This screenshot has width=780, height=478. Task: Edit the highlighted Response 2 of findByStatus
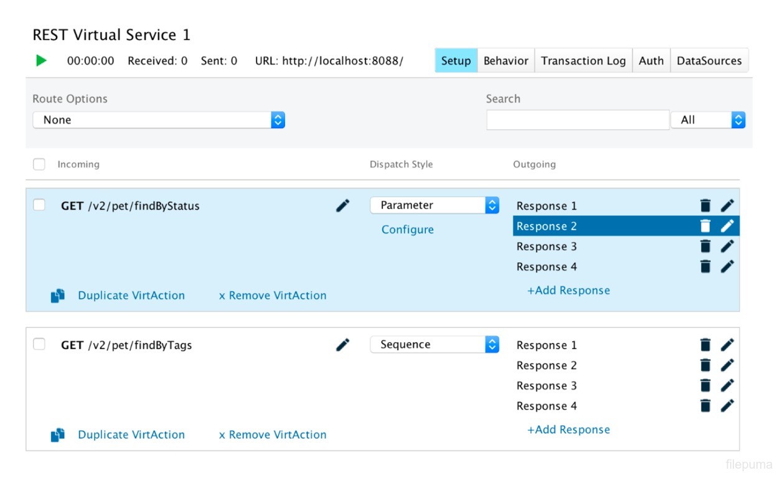(727, 226)
